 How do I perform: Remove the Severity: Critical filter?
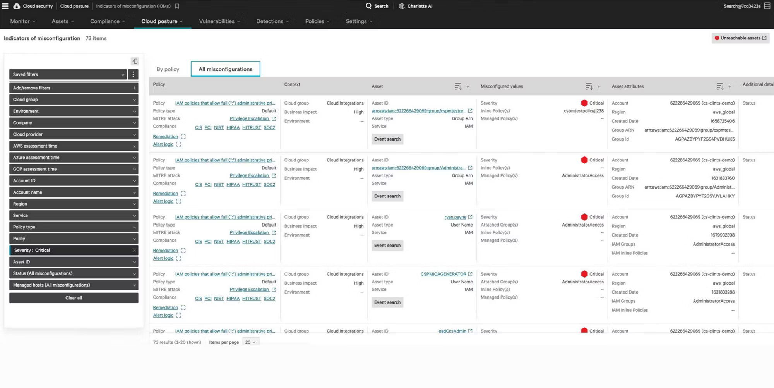click(x=134, y=250)
